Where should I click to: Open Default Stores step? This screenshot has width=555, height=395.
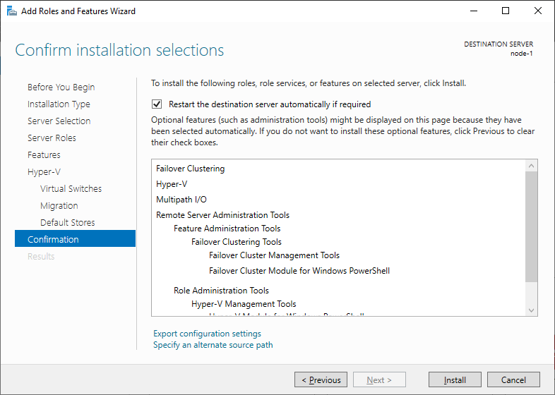[68, 222]
